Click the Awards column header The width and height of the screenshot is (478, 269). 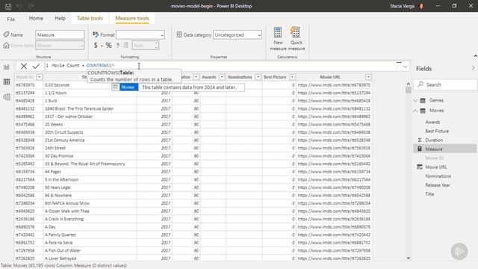pos(209,77)
